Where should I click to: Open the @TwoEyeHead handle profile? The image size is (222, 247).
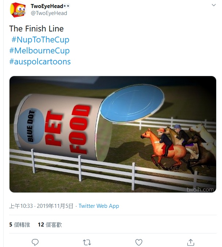pos(49,13)
